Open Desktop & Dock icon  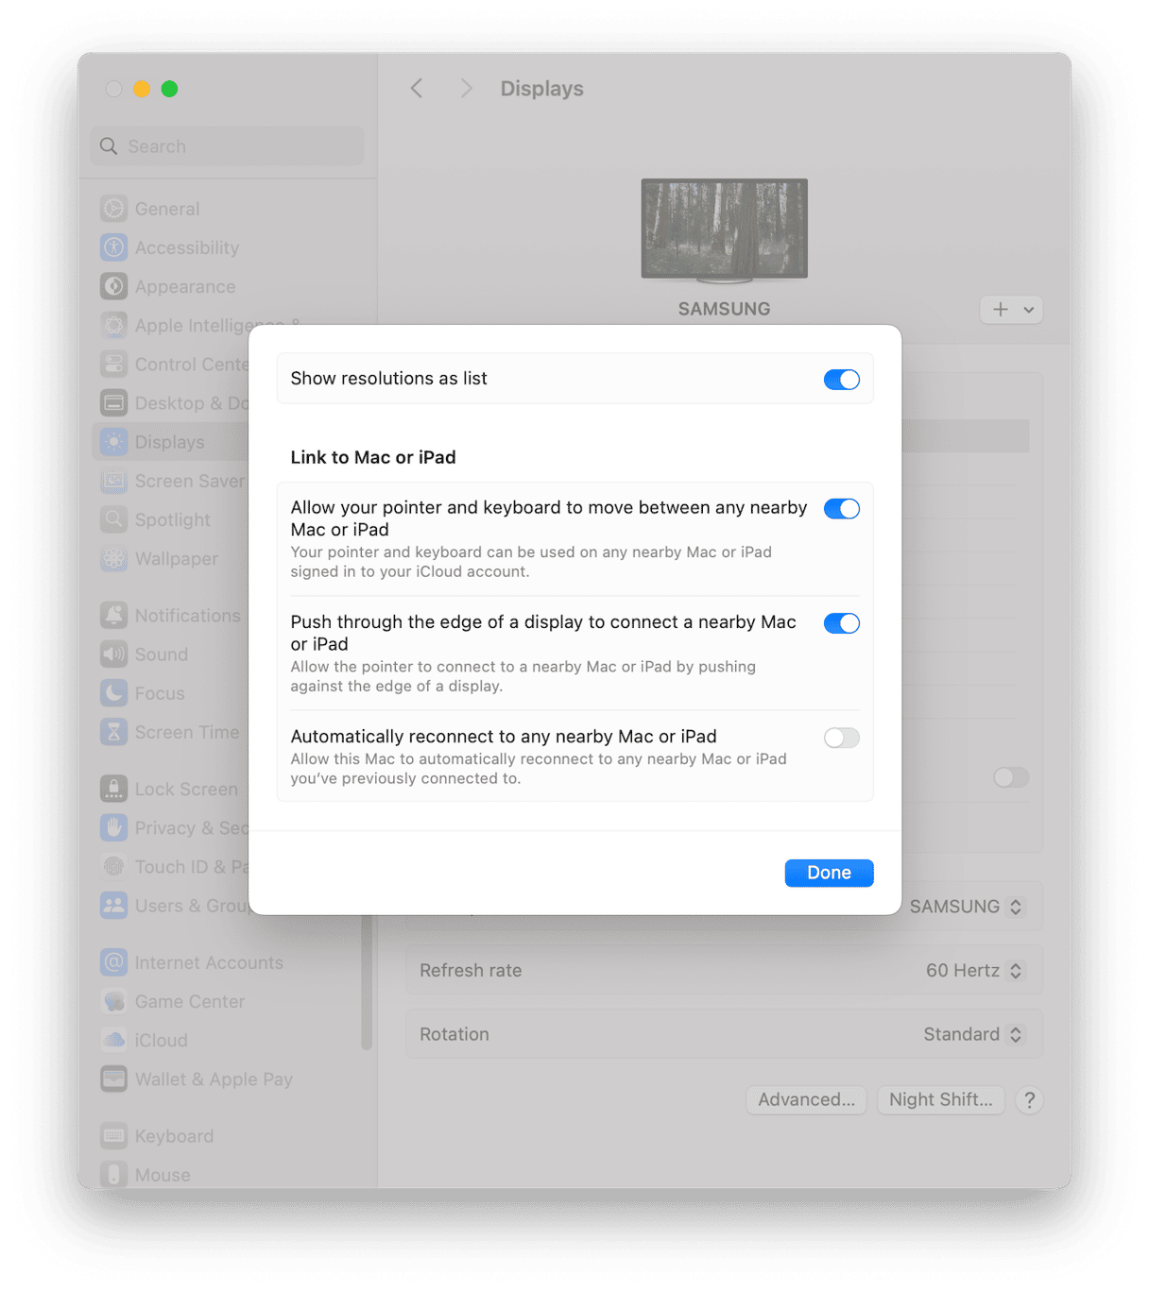pos(114,403)
